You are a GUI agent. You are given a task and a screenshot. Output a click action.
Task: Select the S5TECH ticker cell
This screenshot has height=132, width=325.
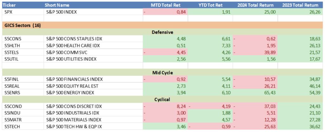(12, 126)
